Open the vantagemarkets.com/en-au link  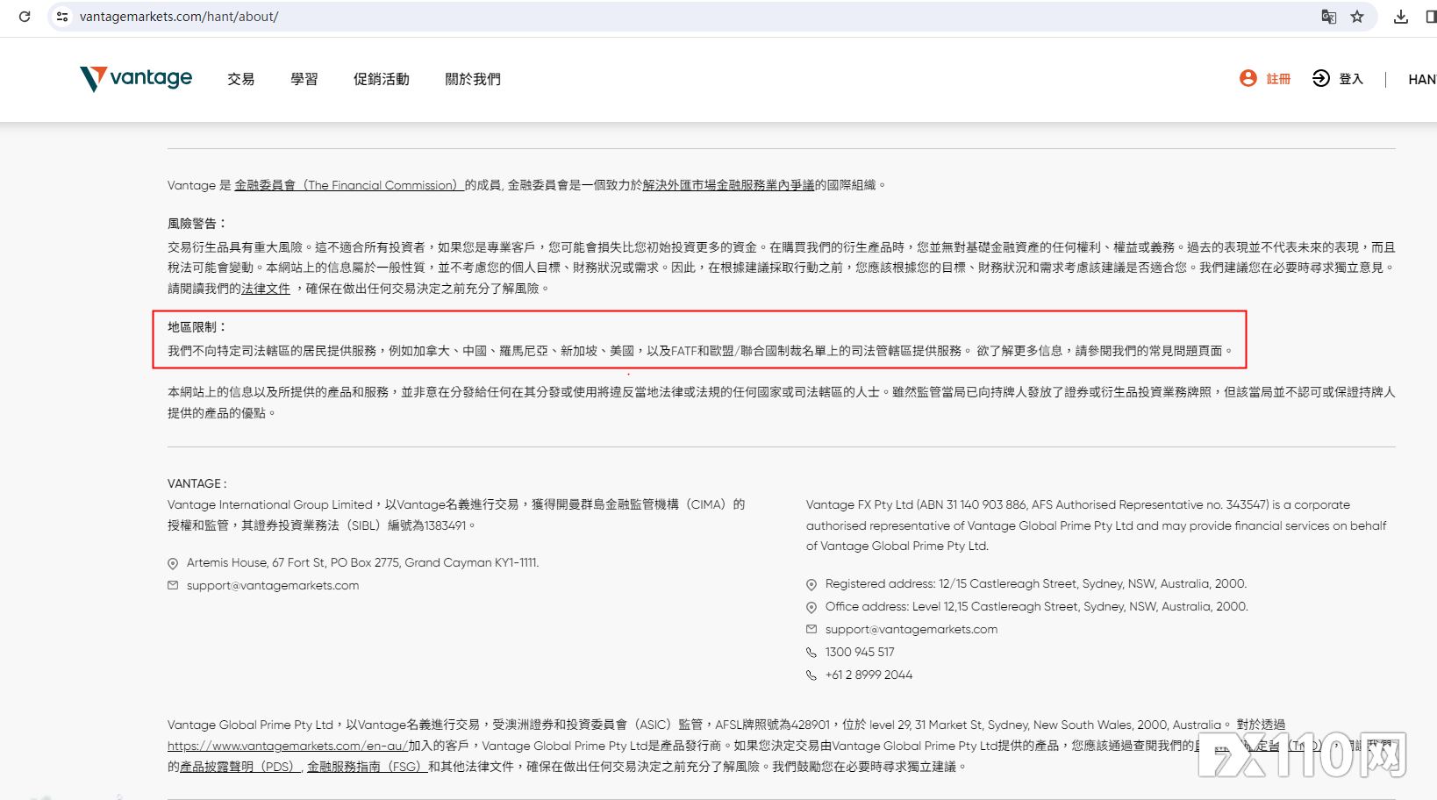coord(288,746)
